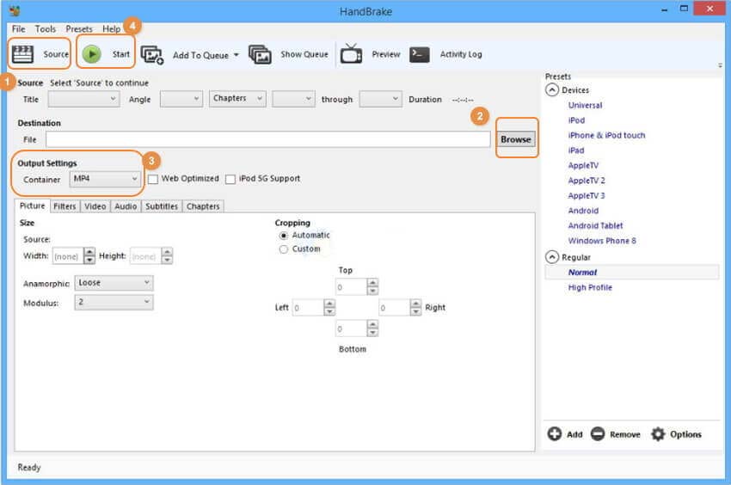This screenshot has width=731, height=485.
Task: Open the Tools menu
Action: 46,29
